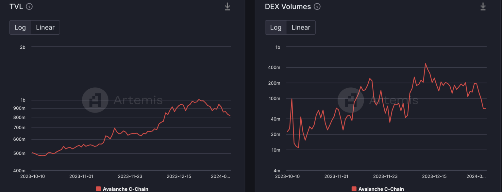This screenshot has height=192, width=502.
Task: Click the TVL chart title
Action: 16,7
